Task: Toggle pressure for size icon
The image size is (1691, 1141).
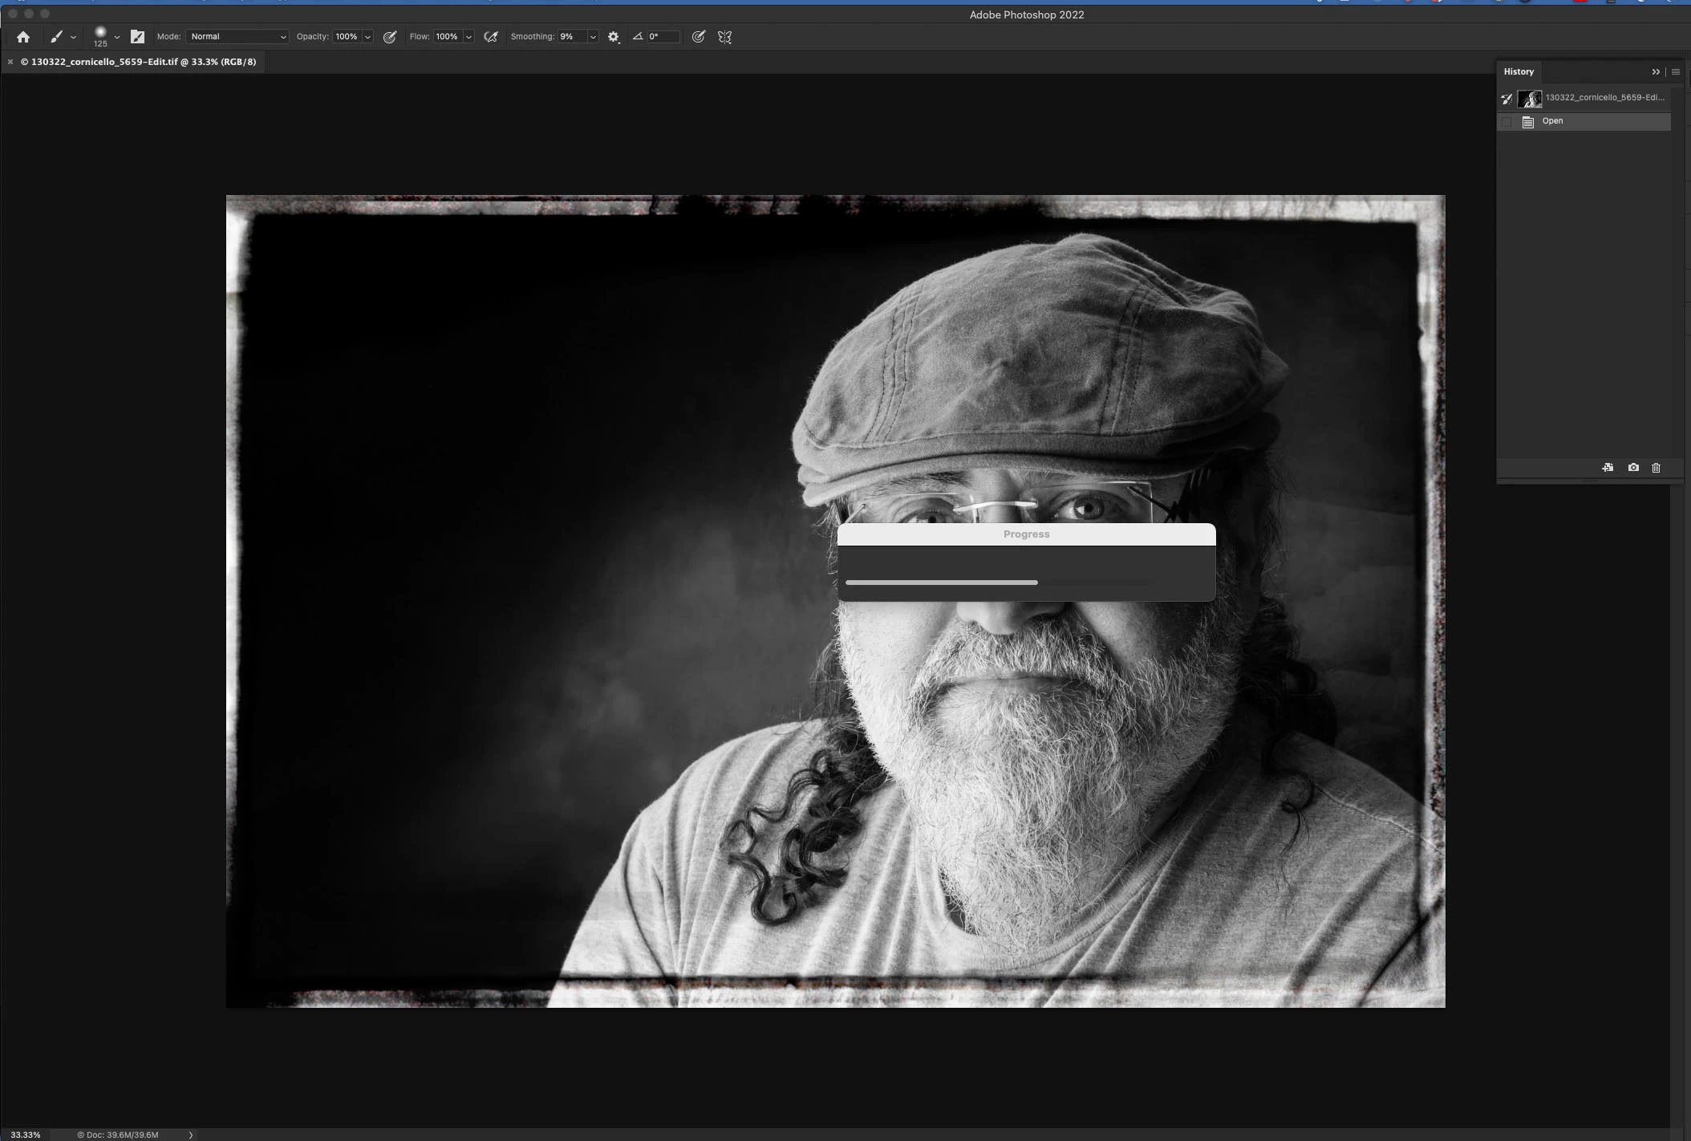Action: [699, 37]
